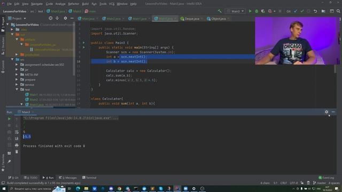
Task: Open the VCS menu
Action: pos(112,4)
